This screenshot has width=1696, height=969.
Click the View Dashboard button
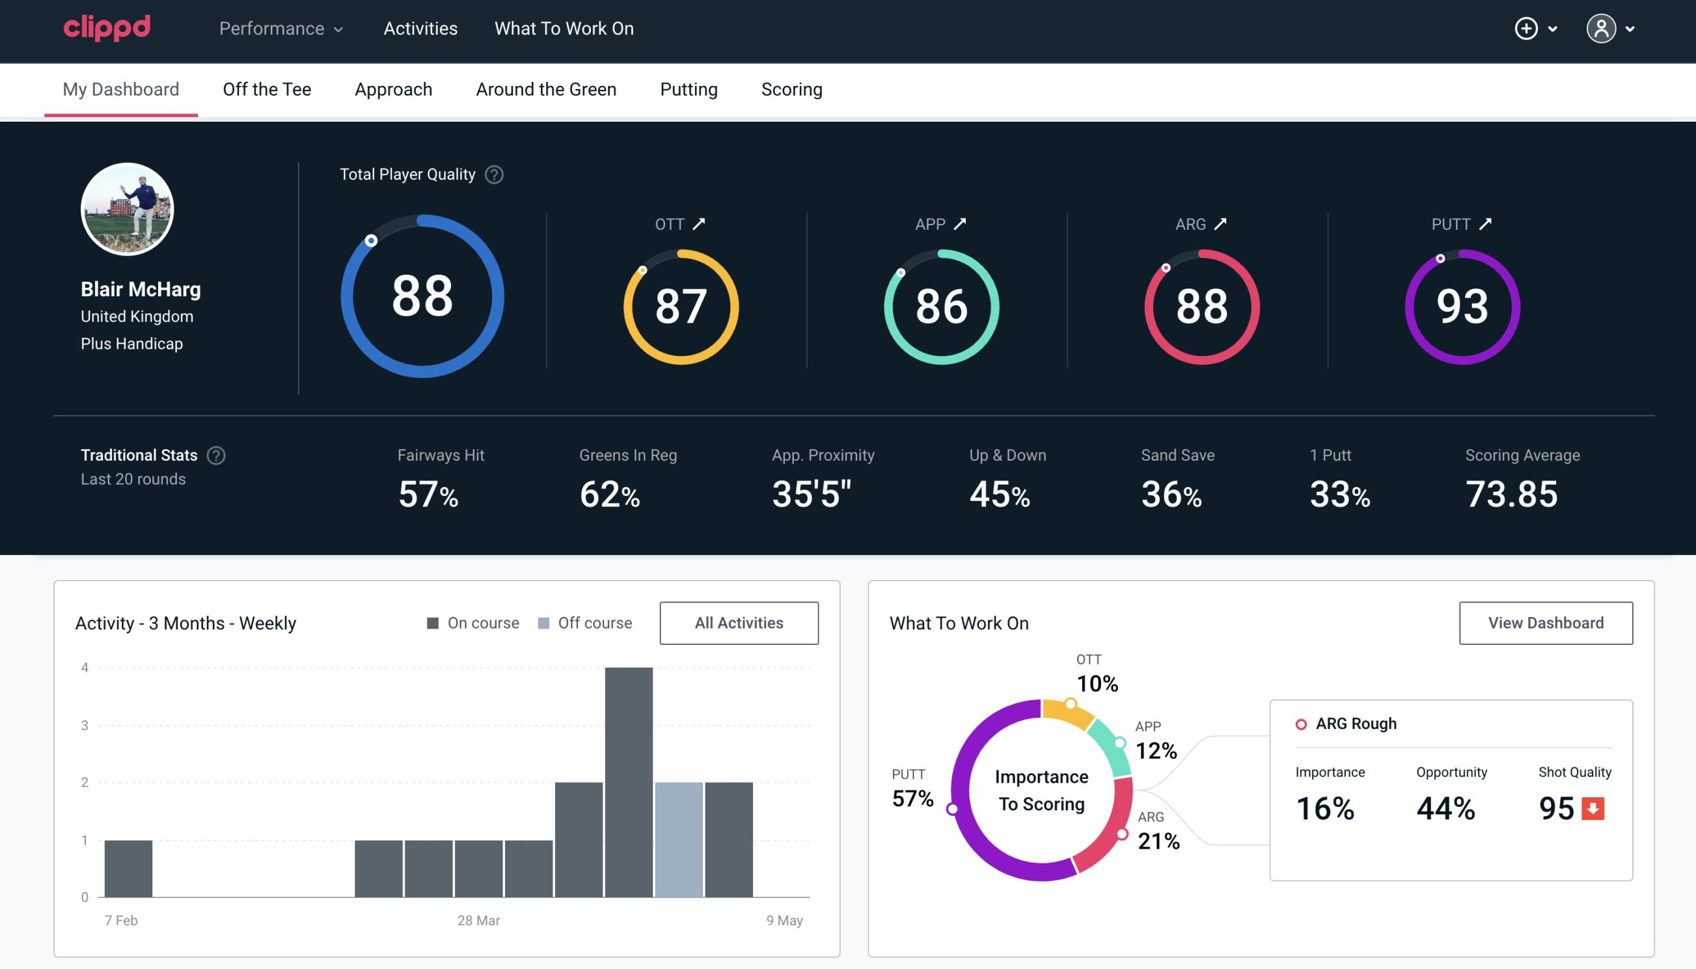(1546, 623)
